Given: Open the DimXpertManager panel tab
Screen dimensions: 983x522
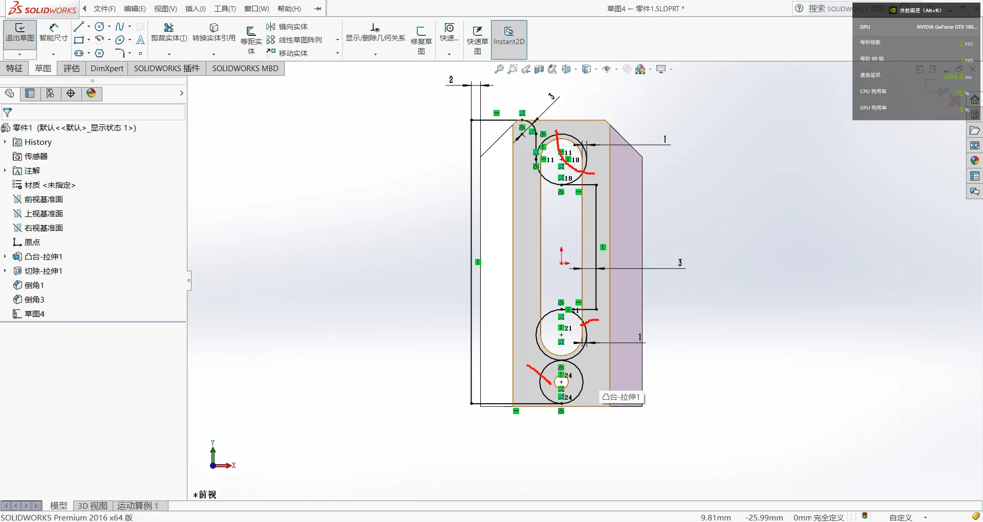Looking at the screenshot, I should pyautogui.click(x=71, y=93).
